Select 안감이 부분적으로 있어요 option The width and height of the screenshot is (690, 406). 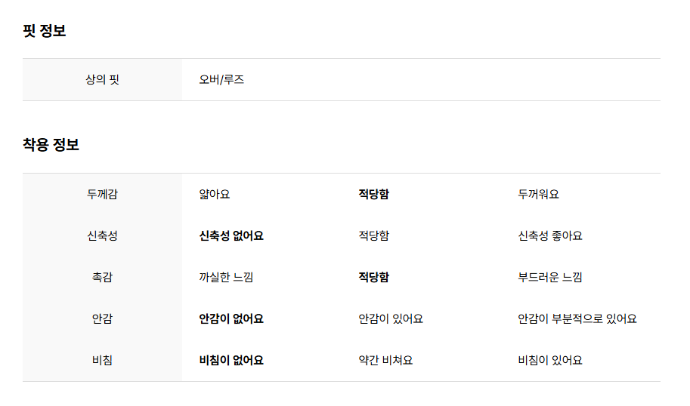[577, 319]
